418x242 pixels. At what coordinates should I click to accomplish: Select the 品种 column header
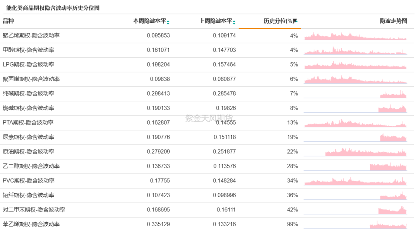(x=9, y=21)
